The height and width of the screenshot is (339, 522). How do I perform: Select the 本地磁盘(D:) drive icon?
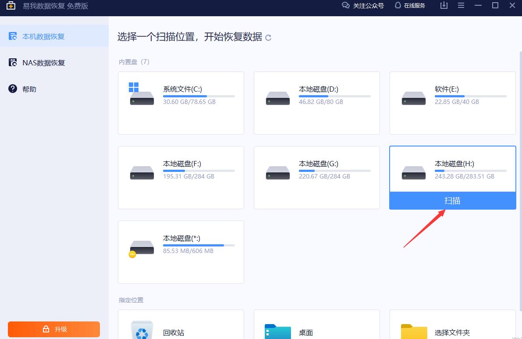277,98
